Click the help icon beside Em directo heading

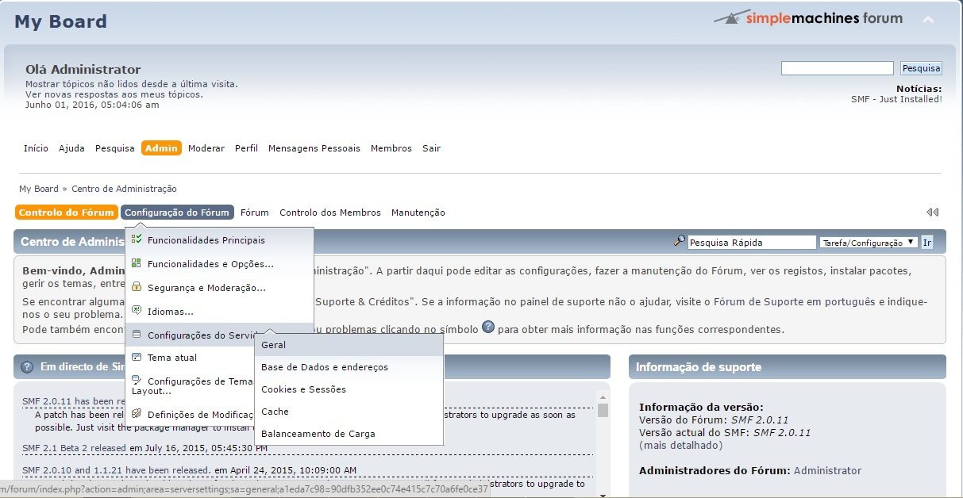coord(27,367)
